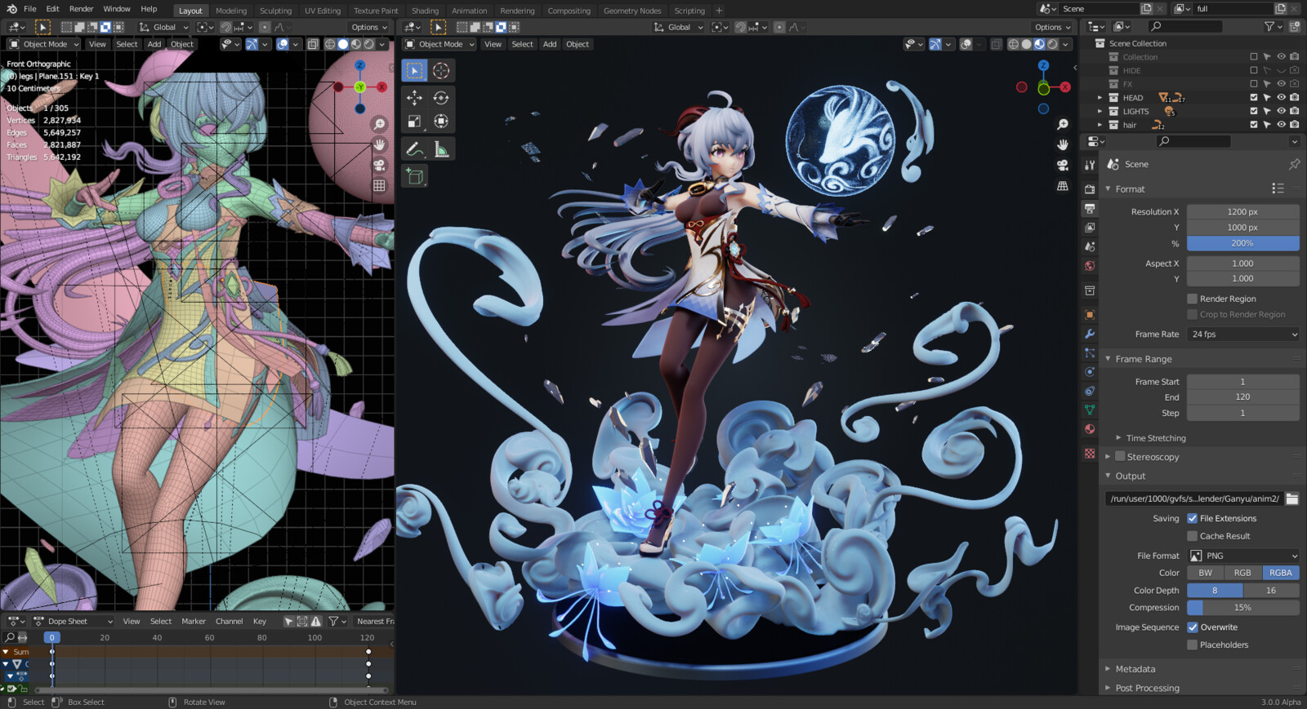Activate the Annotate pencil tool
The width and height of the screenshot is (1307, 709).
point(415,149)
